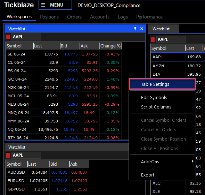Select the 6E 06-24 row
Viewport: 205px width, 195px height.
tap(64, 54)
